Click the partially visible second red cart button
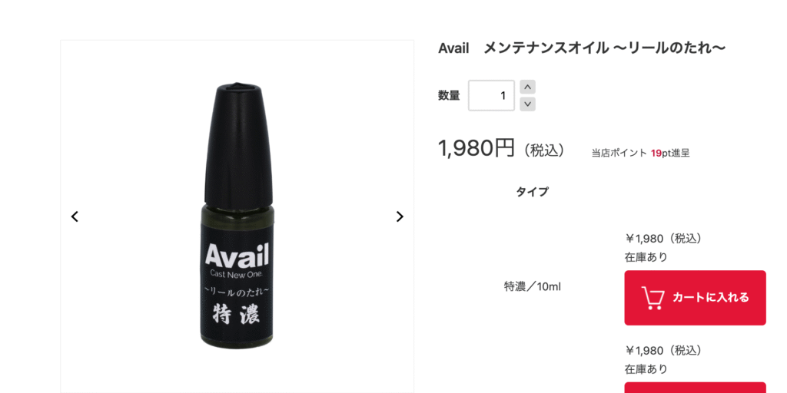Screen dimensions: 787x393 click(x=695, y=388)
